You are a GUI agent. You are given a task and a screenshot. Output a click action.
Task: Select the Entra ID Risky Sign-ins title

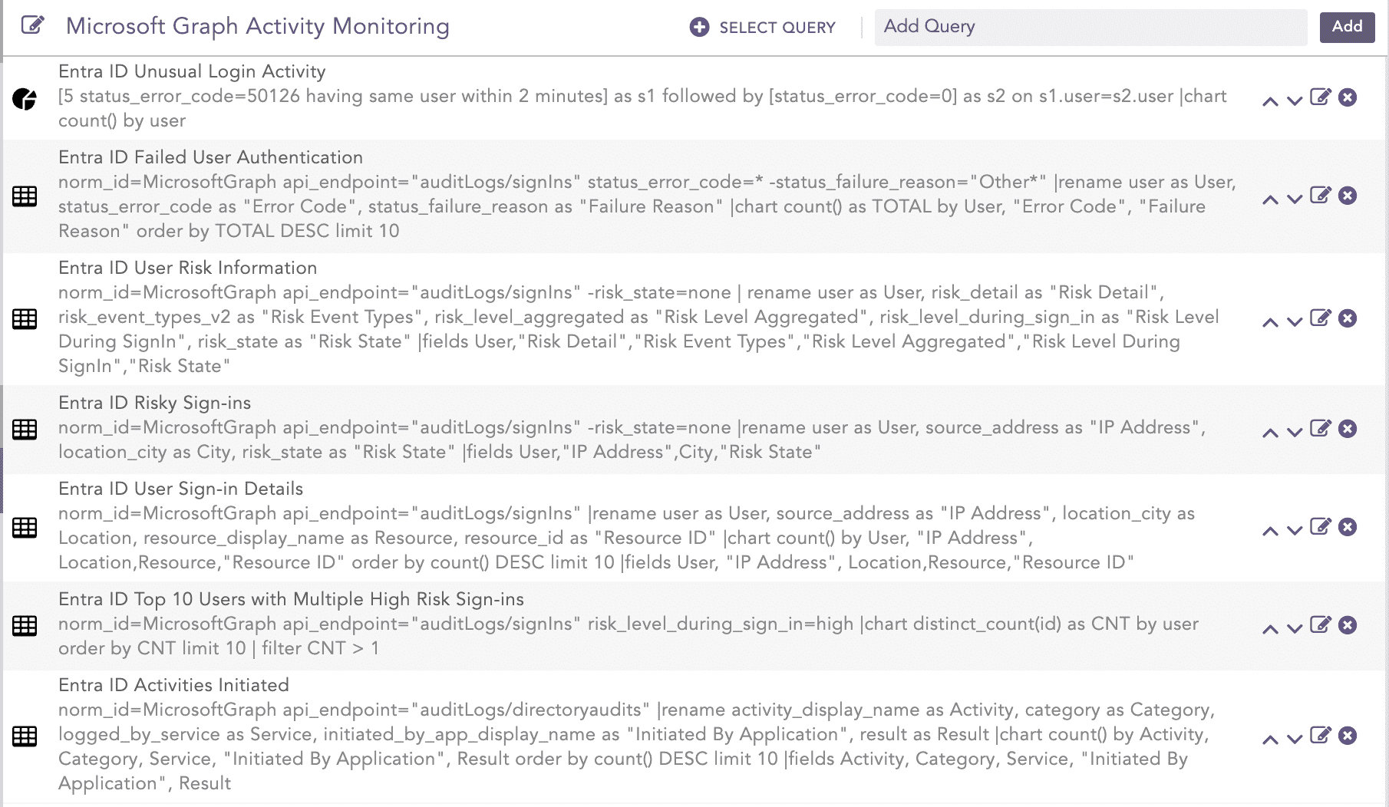coord(154,403)
